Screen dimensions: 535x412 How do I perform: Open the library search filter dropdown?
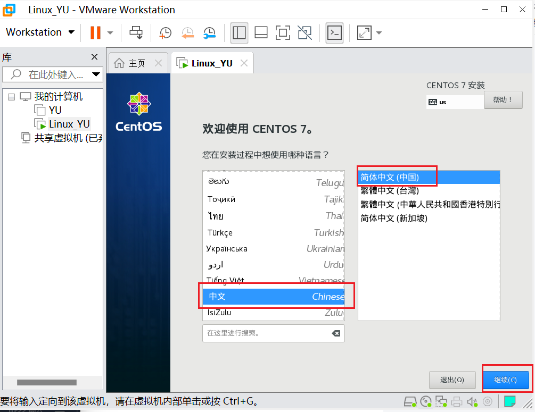point(96,74)
